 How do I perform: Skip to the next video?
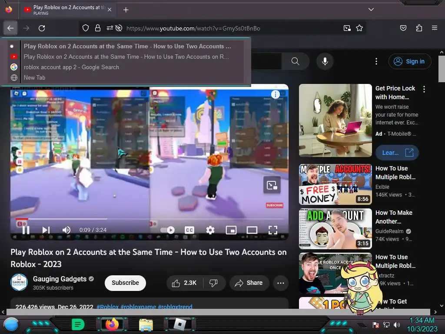click(x=46, y=230)
